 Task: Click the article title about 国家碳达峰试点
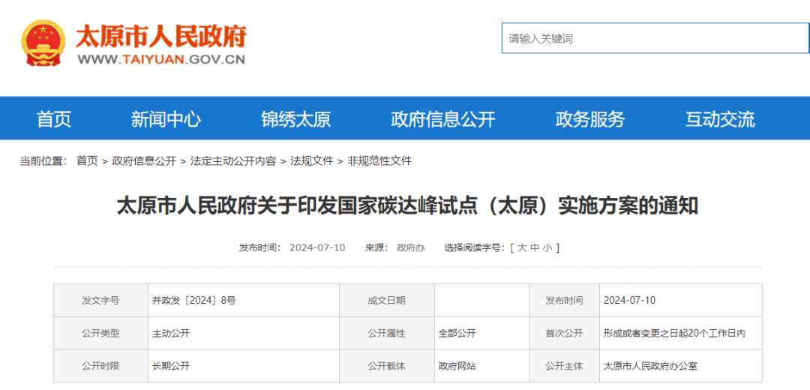[407, 206]
